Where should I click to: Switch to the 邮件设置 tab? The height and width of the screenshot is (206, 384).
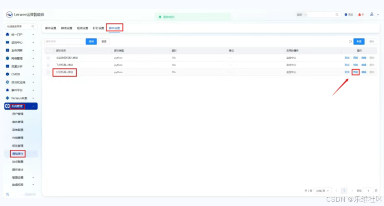[51, 28]
